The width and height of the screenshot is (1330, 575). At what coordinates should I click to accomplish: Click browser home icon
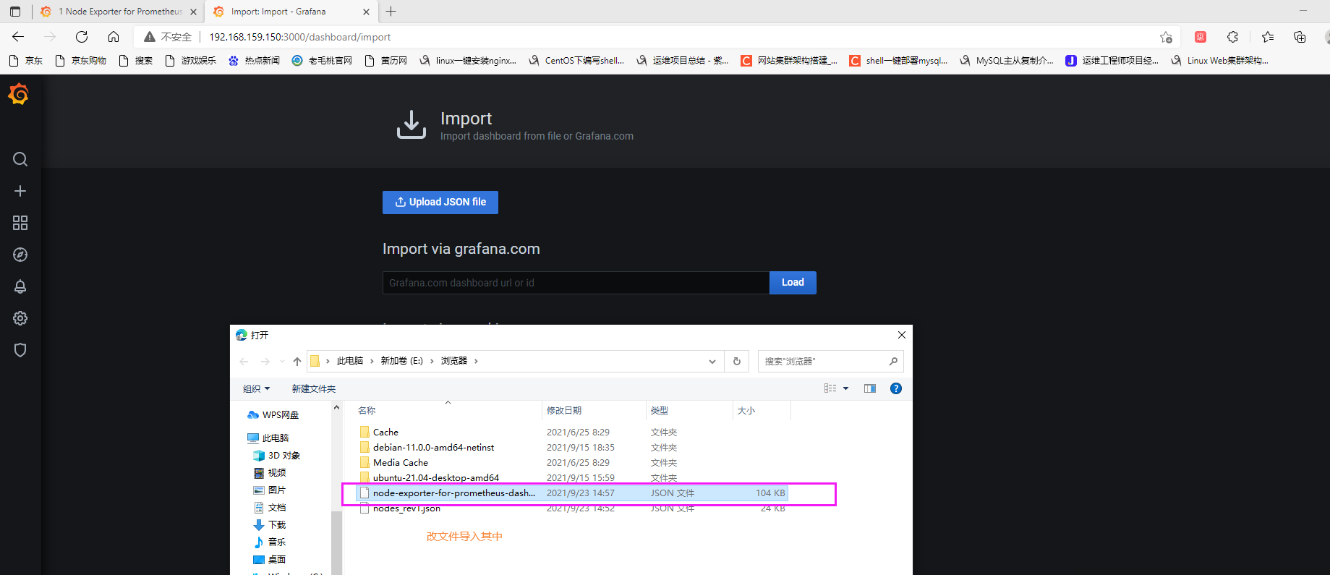114,37
